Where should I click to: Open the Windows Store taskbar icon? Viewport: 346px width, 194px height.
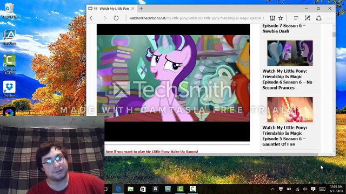[143, 189]
